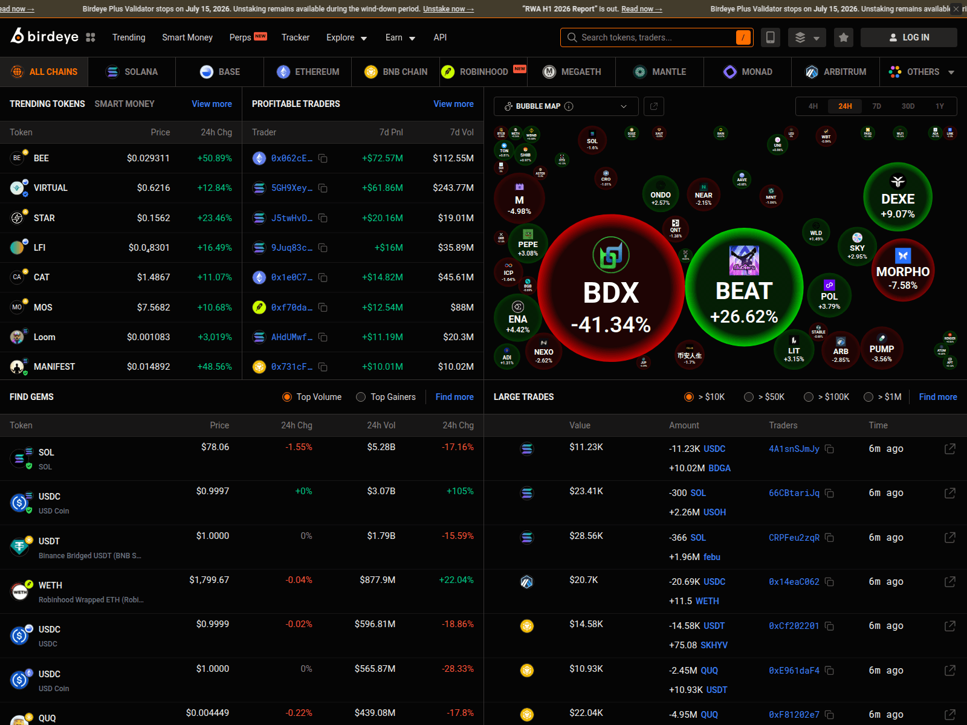Screen dimensions: 967x725
Task: Show the Bubble Map info tooltip icon
Action: [x=569, y=106]
